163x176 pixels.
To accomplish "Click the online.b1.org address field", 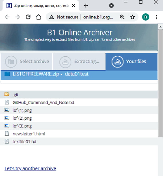I will click(x=98, y=17).
